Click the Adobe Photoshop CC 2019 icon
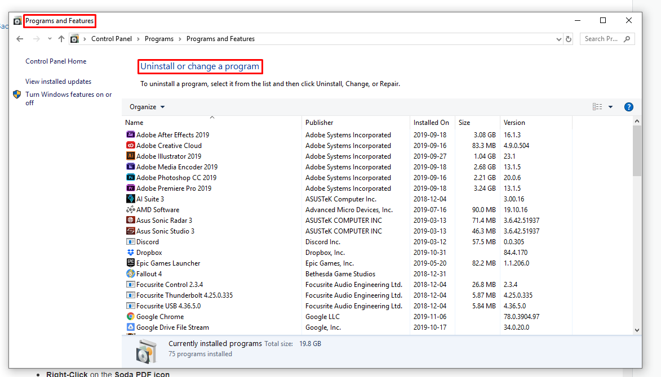Viewport: 661px width, 377px height. coord(131,178)
